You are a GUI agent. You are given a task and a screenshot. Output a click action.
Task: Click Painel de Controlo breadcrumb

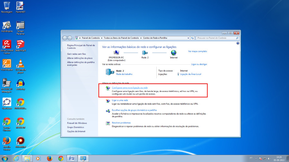pyautogui.click(x=91, y=38)
